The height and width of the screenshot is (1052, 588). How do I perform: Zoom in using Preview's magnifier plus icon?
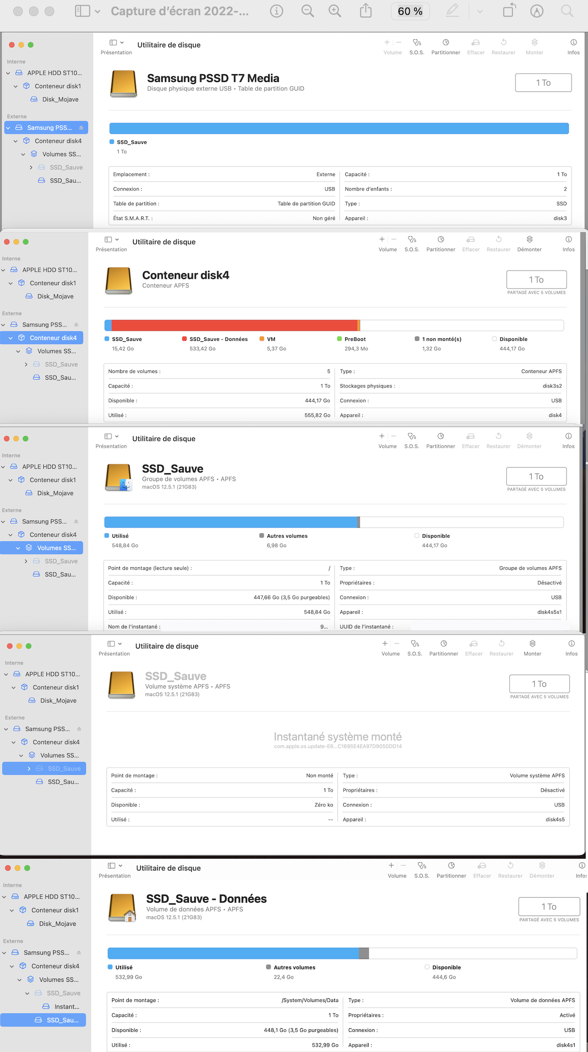tap(335, 11)
